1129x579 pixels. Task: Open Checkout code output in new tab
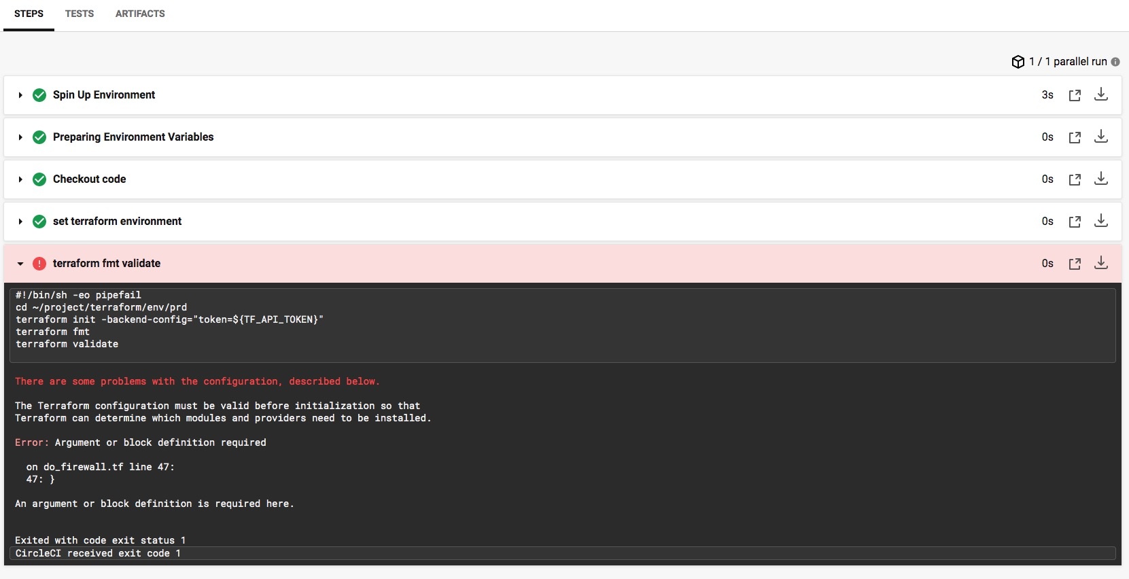[x=1074, y=179]
